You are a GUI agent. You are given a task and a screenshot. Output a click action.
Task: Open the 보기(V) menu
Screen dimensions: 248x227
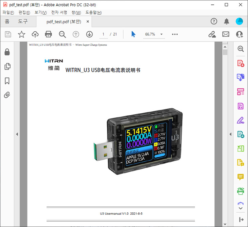click(x=41, y=13)
